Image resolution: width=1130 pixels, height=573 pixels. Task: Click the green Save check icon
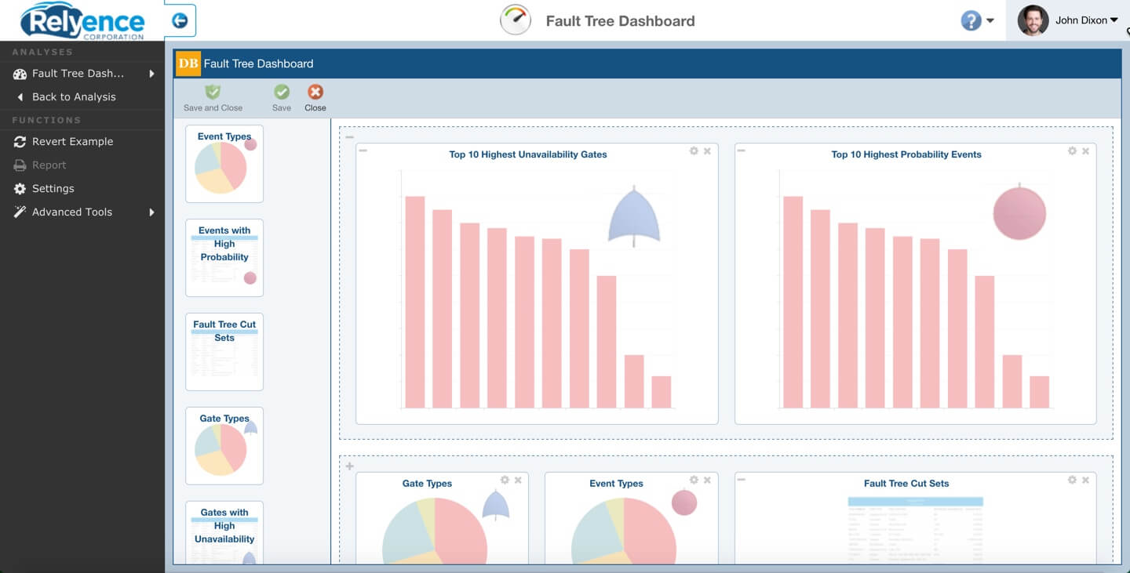281,92
